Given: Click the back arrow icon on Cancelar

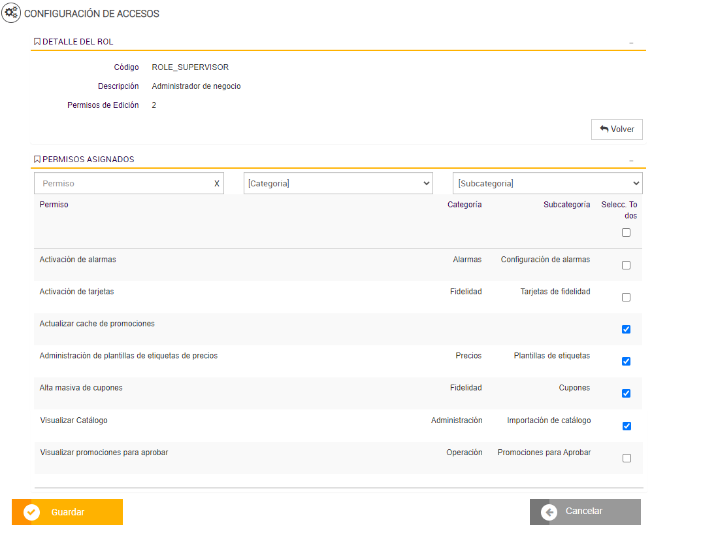Looking at the screenshot, I should pos(549,512).
